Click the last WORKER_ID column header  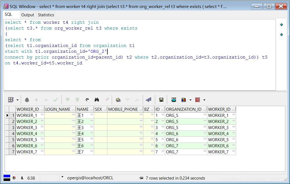tap(221, 109)
